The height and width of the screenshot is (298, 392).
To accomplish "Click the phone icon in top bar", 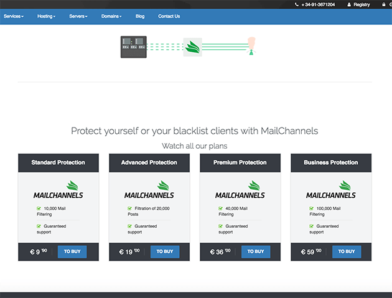I will 297,4.
